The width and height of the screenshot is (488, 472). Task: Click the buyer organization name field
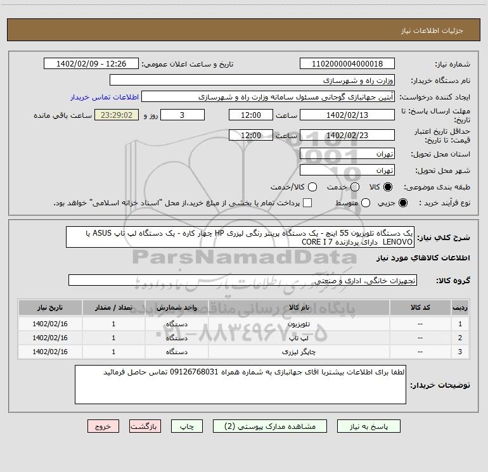point(252,80)
